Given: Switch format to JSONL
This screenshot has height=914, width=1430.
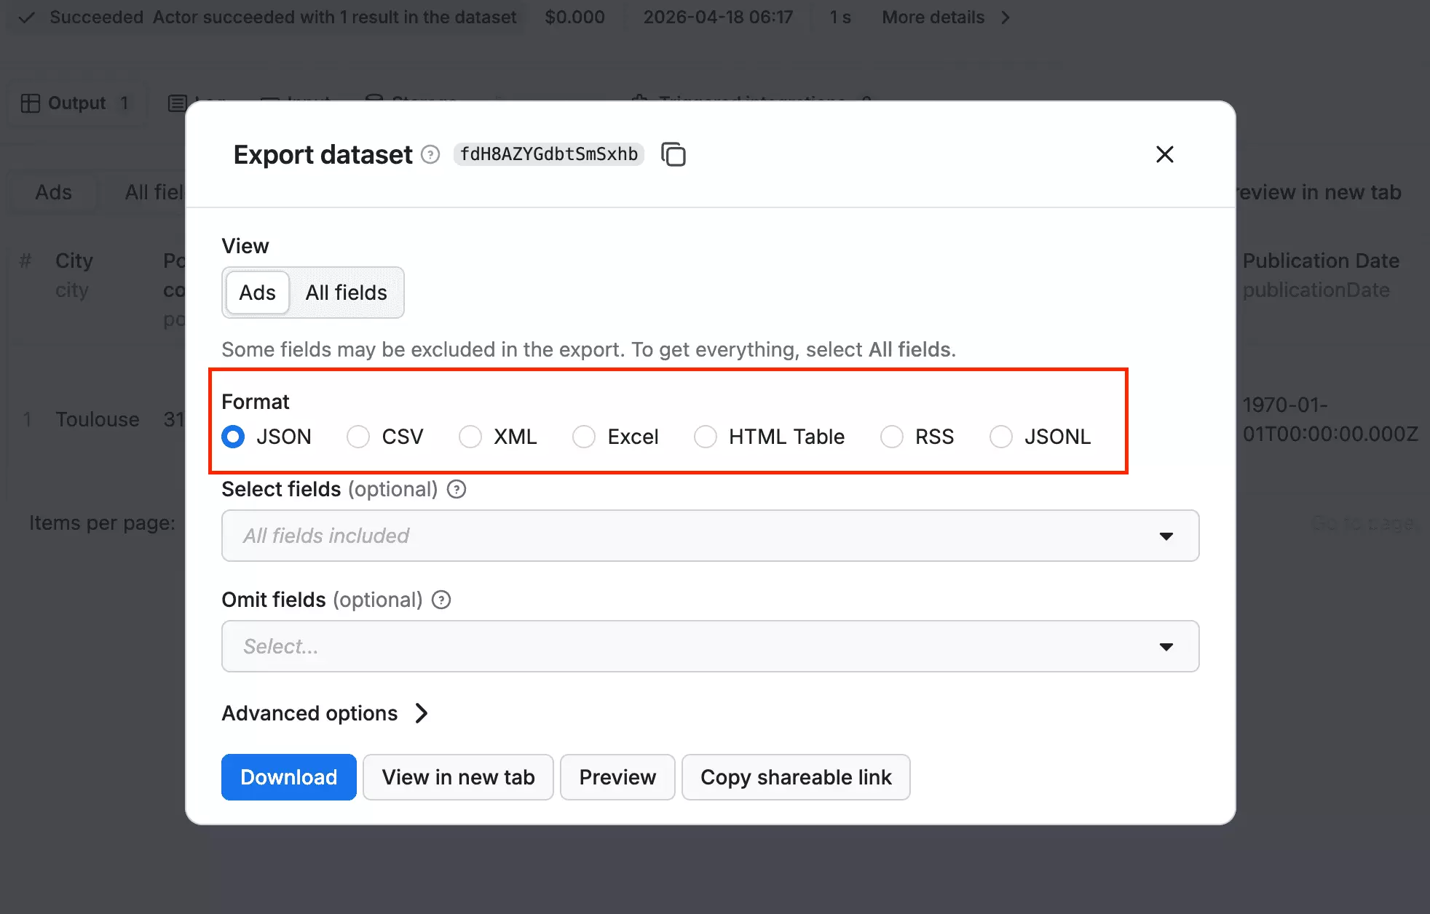Looking at the screenshot, I should click(x=1001, y=437).
